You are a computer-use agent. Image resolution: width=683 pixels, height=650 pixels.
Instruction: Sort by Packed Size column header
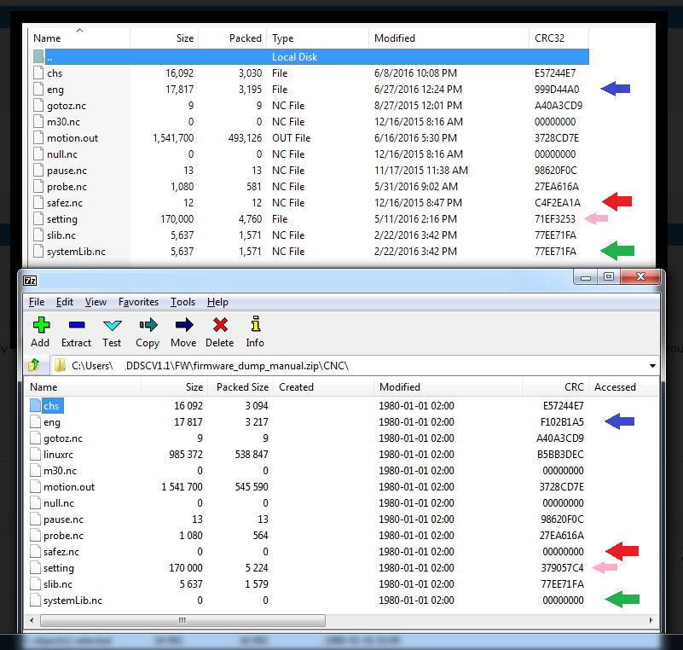point(240,387)
